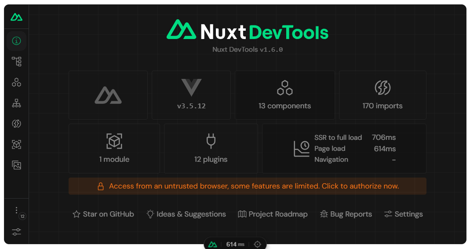Open the Assets image tab in sidebar

point(16,165)
